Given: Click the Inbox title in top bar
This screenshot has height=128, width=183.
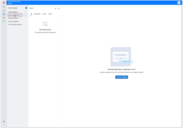Looking at the screenshot, I should coord(10,4).
